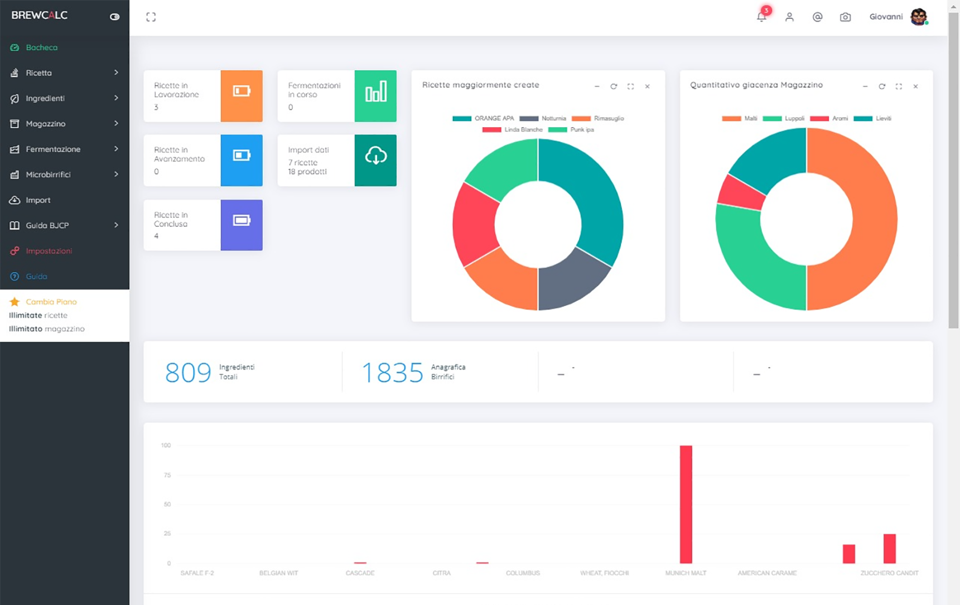Click the purple Ricette in Conclusa battery icon

[x=242, y=220]
